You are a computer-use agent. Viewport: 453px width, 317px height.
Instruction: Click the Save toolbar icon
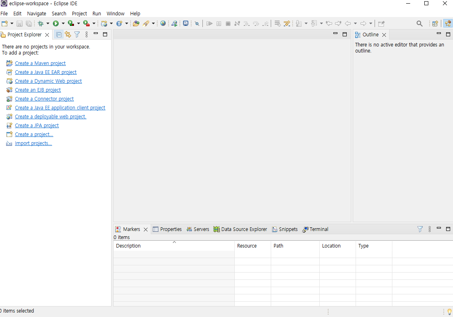point(19,23)
